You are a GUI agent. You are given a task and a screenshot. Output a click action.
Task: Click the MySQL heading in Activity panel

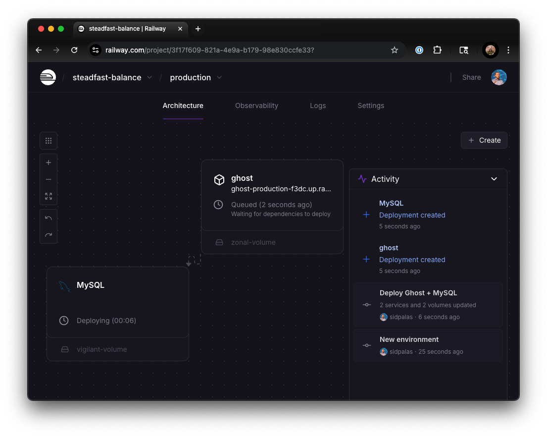point(391,203)
